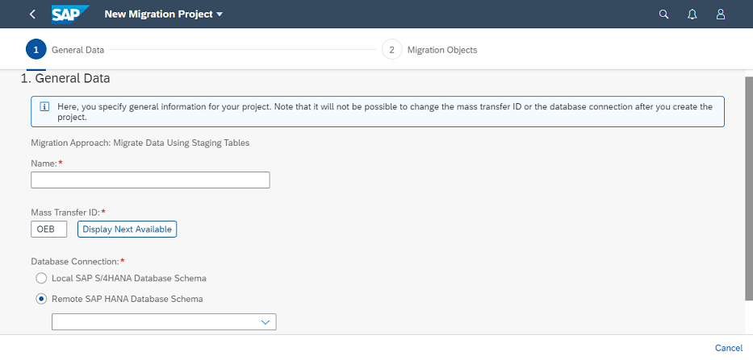Viewport: 753px width, 360px height.
Task: Click the Cancel button
Action: coord(729,348)
